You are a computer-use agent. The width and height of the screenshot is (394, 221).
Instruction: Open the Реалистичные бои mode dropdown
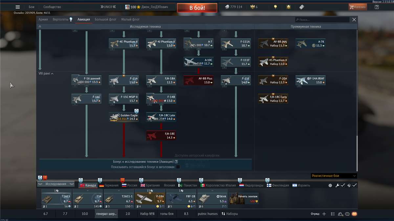(333, 176)
